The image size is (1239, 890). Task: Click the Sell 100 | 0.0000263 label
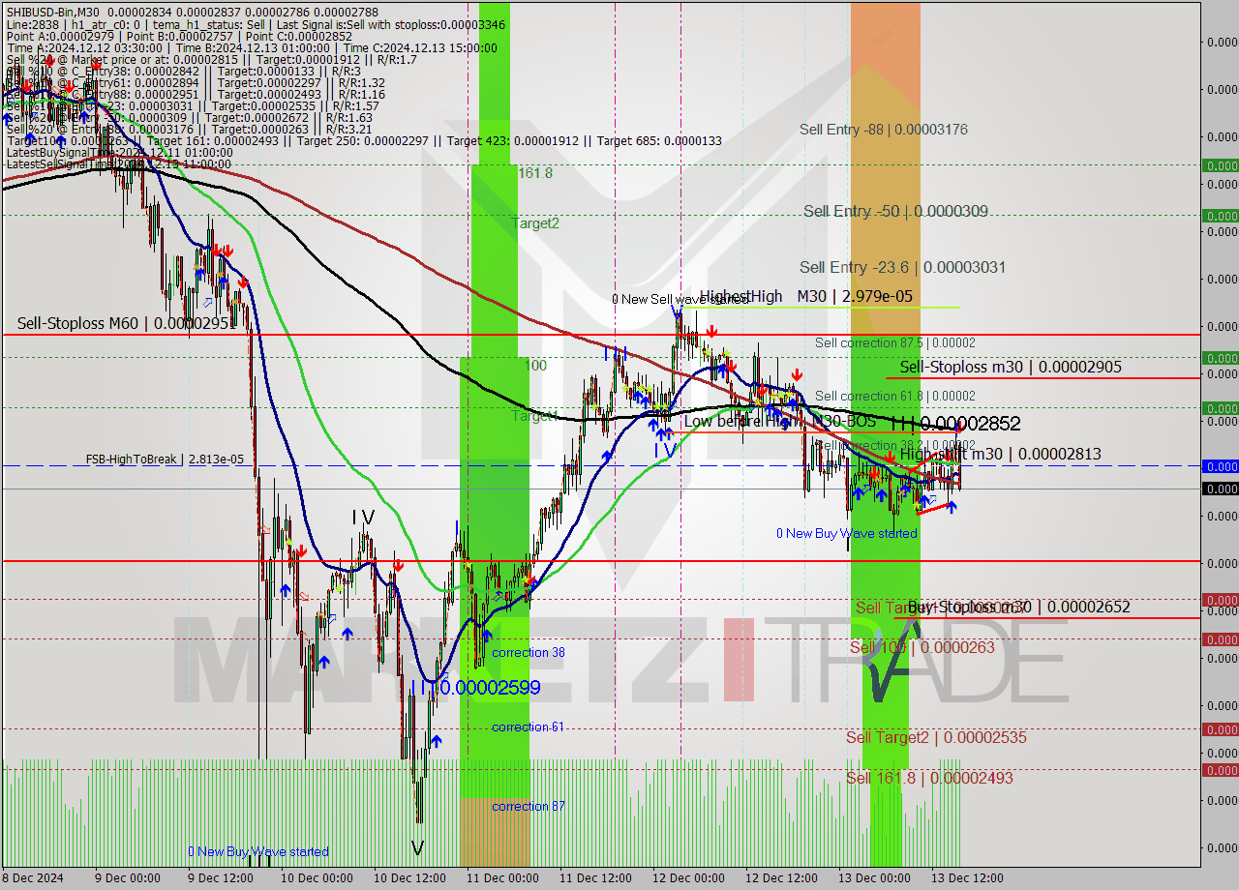[x=922, y=647]
